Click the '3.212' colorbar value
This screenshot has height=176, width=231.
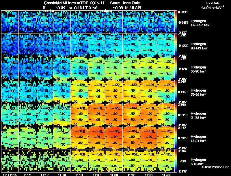(182, 128)
